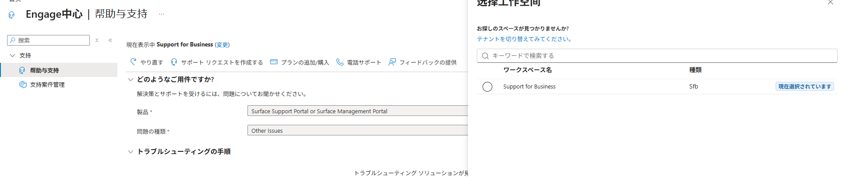Viewport: 846px width, 177px height.
Task: Click the Engage中心 headset logo icon
Action: pos(12,15)
